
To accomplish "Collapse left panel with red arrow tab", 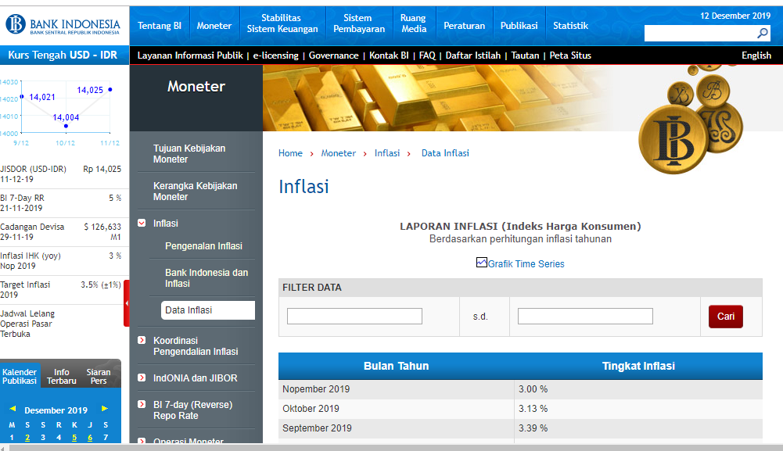I will [x=127, y=303].
